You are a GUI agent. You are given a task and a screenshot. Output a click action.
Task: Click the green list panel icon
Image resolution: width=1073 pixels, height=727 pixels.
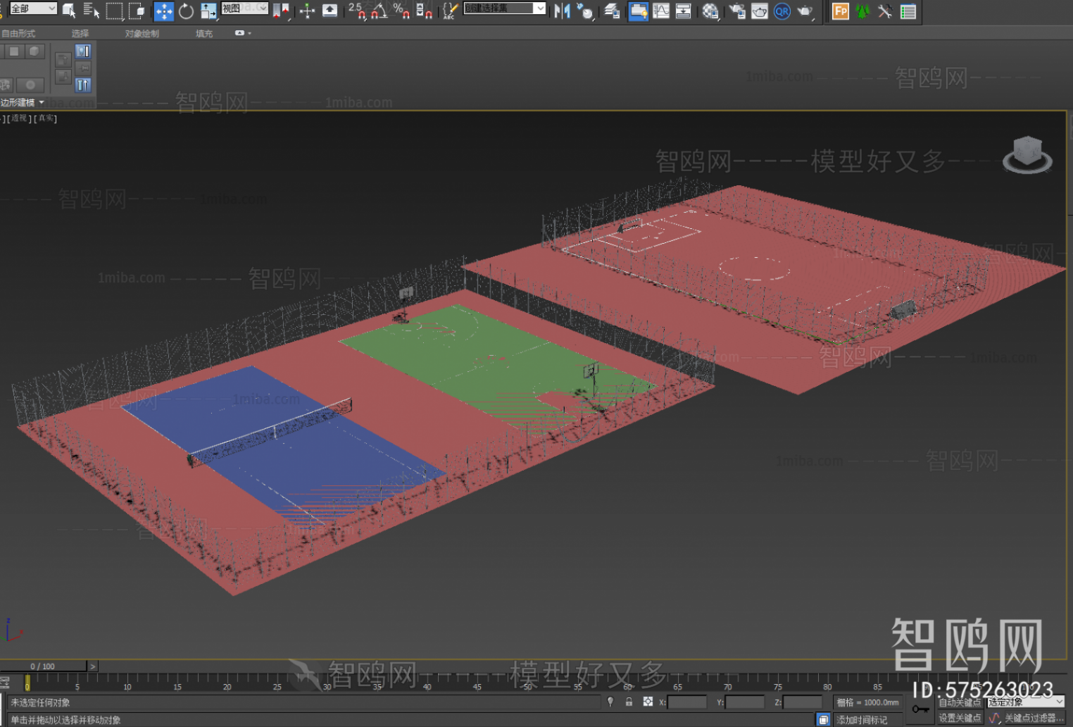point(908,11)
